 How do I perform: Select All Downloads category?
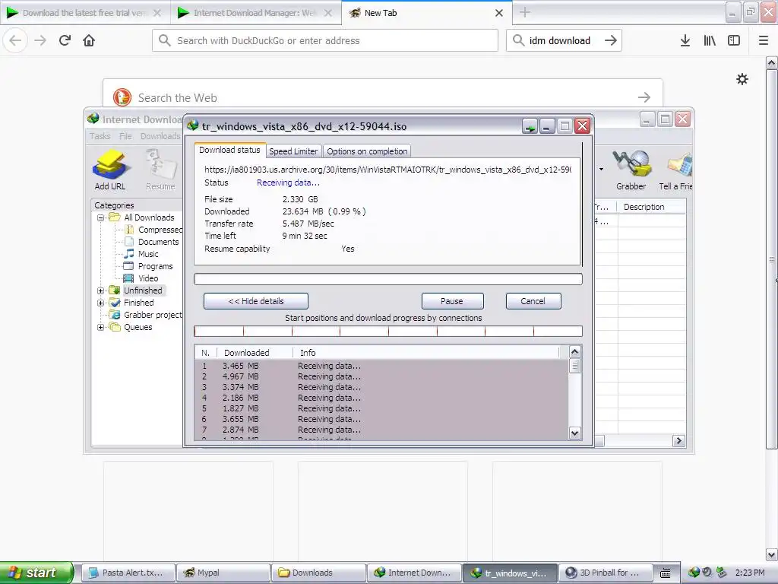click(x=149, y=217)
